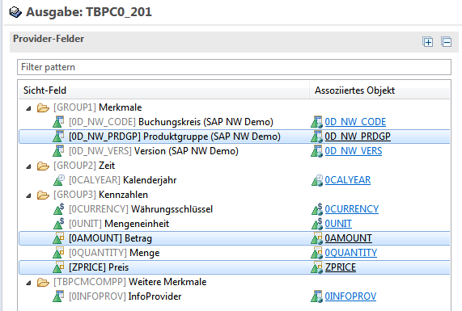Open the 0CURRENCY associated object link
The width and height of the screenshot is (462, 311).
(352, 209)
